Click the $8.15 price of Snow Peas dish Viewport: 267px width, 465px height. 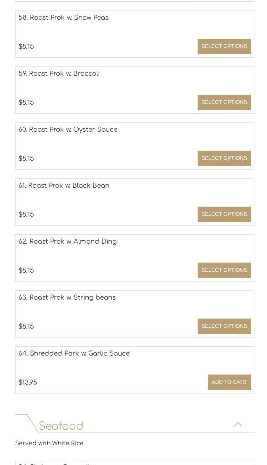(26, 47)
